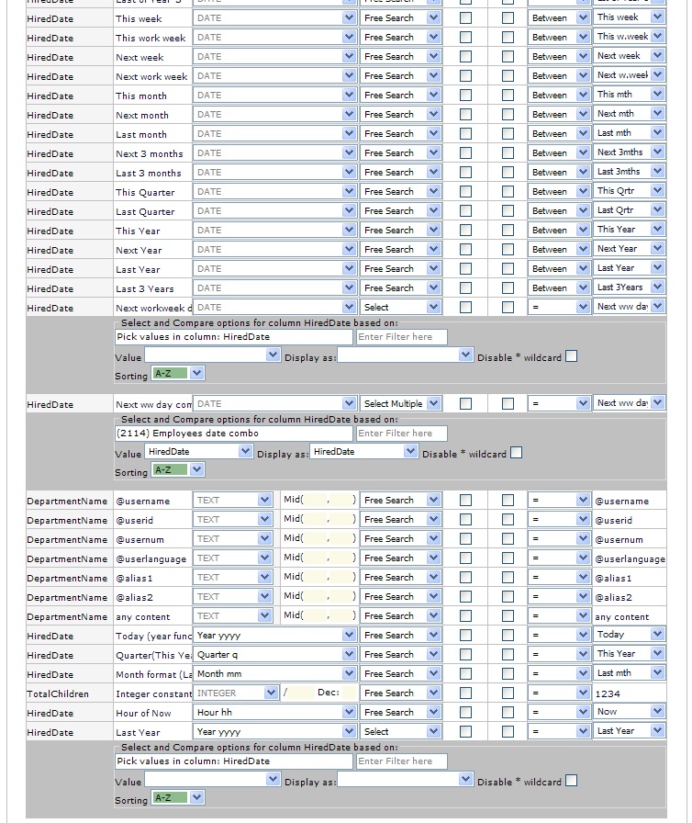The height and width of the screenshot is (823, 692).
Task: Check 'Disable * wildcard' in the bottom section
Action: click(x=571, y=781)
